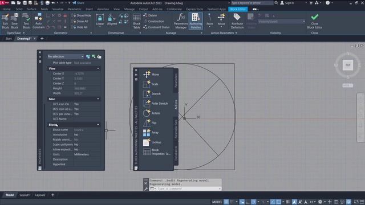Viewport: 365px width, 205px height.
Task: Open the visibility state dropdown
Action: click(282, 22)
